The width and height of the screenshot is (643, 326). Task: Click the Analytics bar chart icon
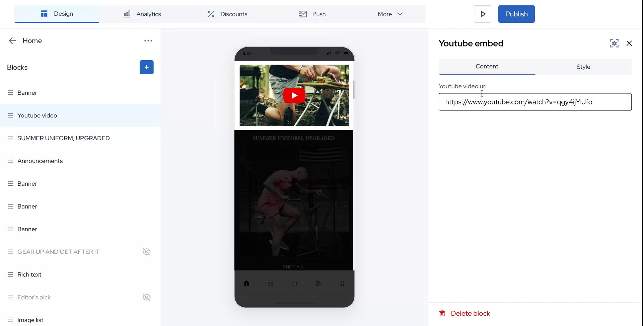[127, 14]
